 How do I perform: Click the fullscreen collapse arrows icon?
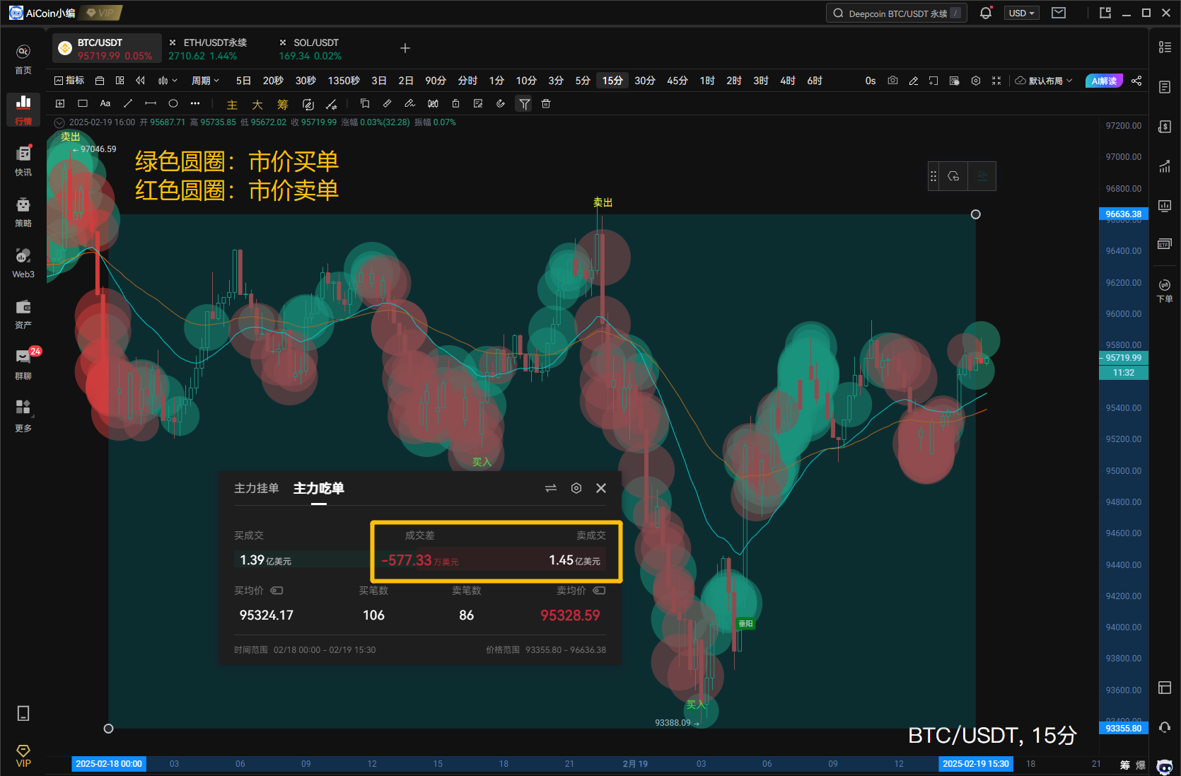996,81
